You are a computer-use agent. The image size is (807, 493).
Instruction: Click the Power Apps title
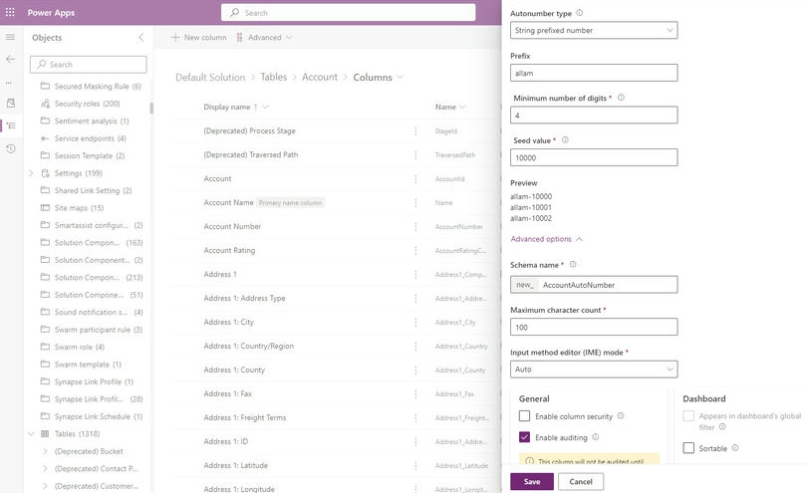[x=51, y=12]
